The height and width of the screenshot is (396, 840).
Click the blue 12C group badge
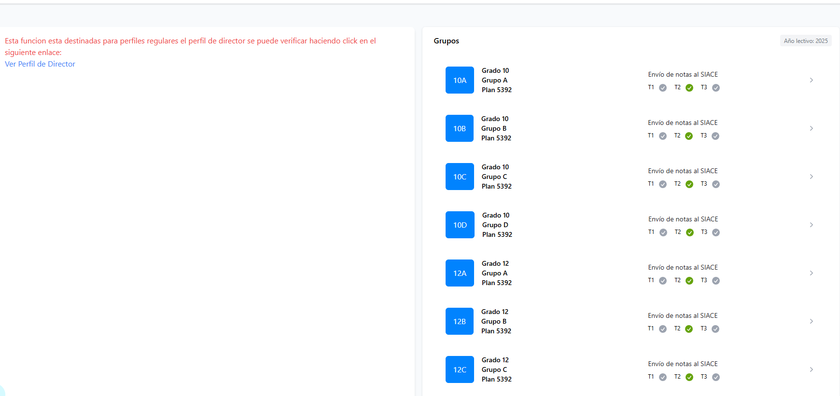click(x=460, y=369)
